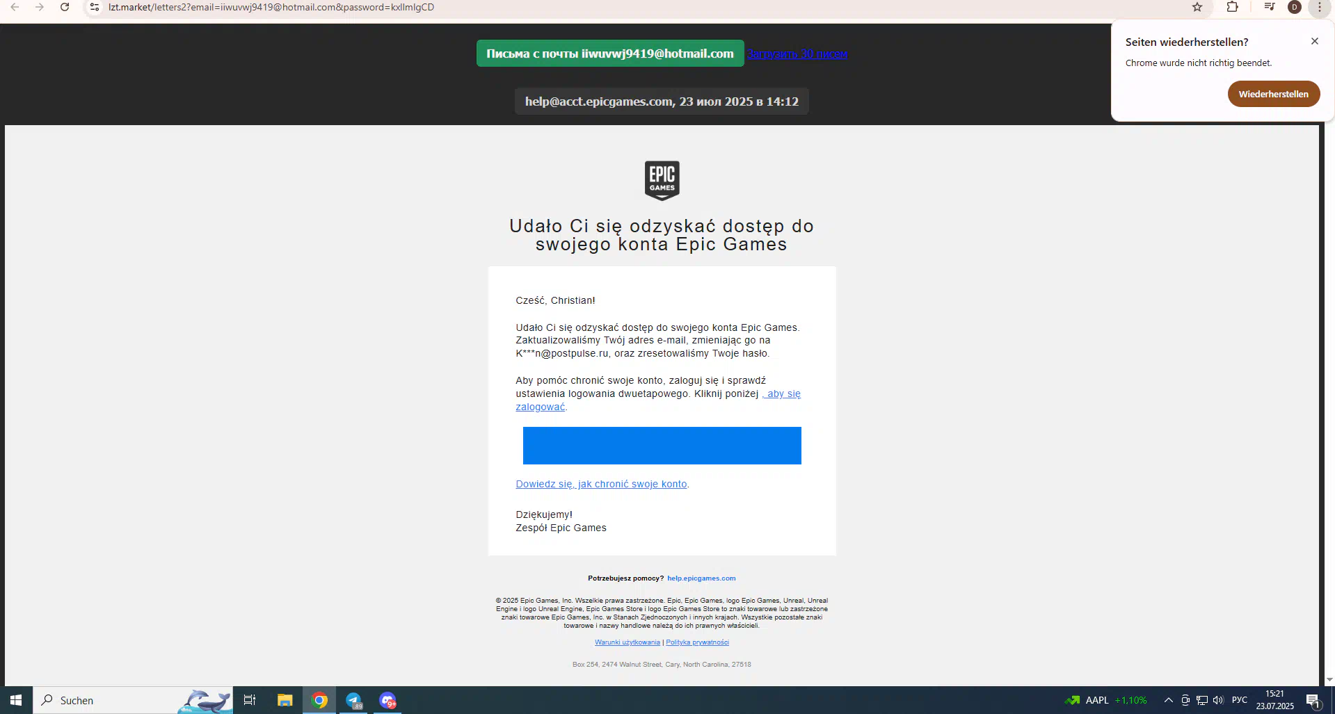Open Discord from the taskbar
Viewport: 1335px width, 714px height.
(x=388, y=700)
